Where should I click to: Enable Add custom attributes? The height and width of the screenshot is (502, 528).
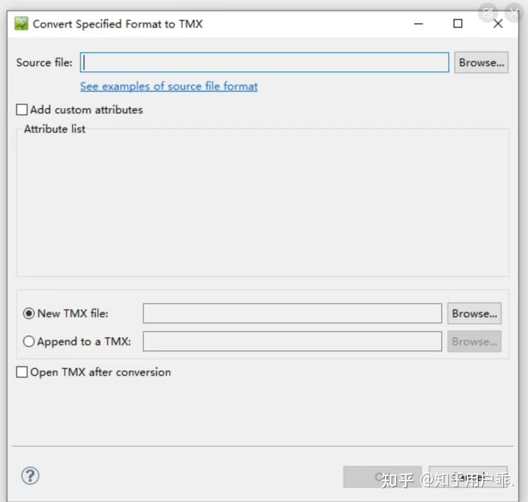[x=22, y=109]
